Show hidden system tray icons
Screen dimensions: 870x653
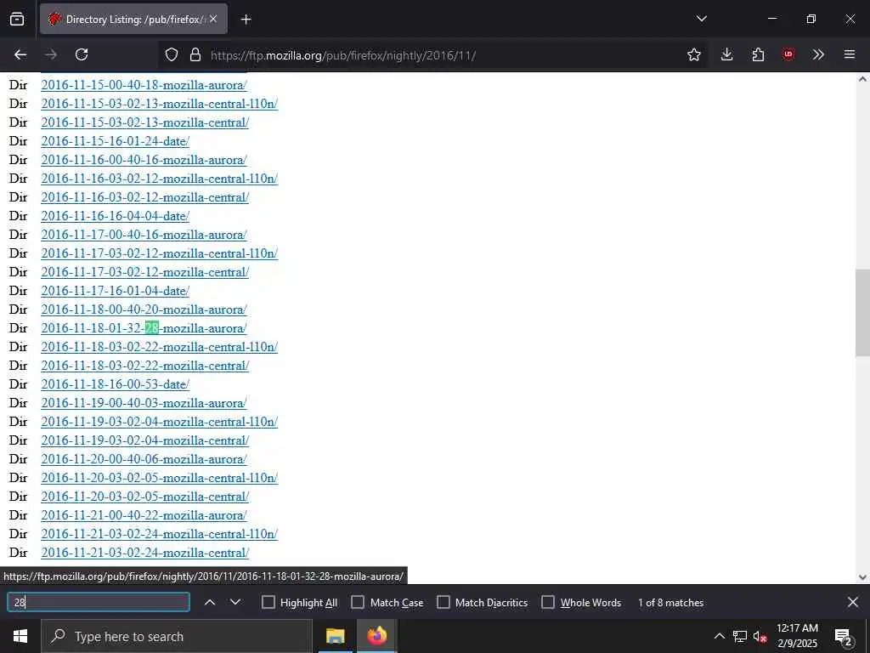(719, 636)
